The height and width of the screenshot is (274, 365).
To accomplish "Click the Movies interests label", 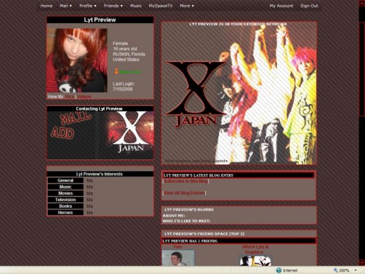I will [65, 193].
